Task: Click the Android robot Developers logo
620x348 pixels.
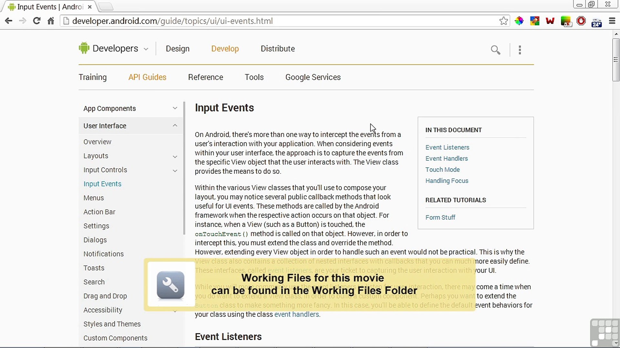Action: (x=84, y=48)
